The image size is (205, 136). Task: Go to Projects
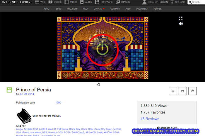(x=72, y=9)
